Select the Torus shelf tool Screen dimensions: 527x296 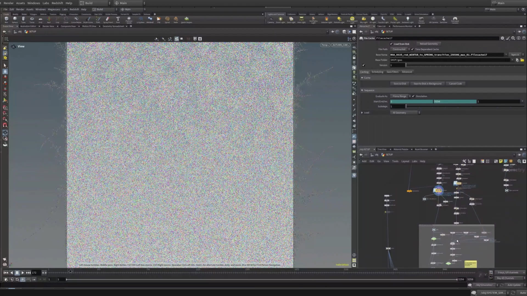point(32,19)
